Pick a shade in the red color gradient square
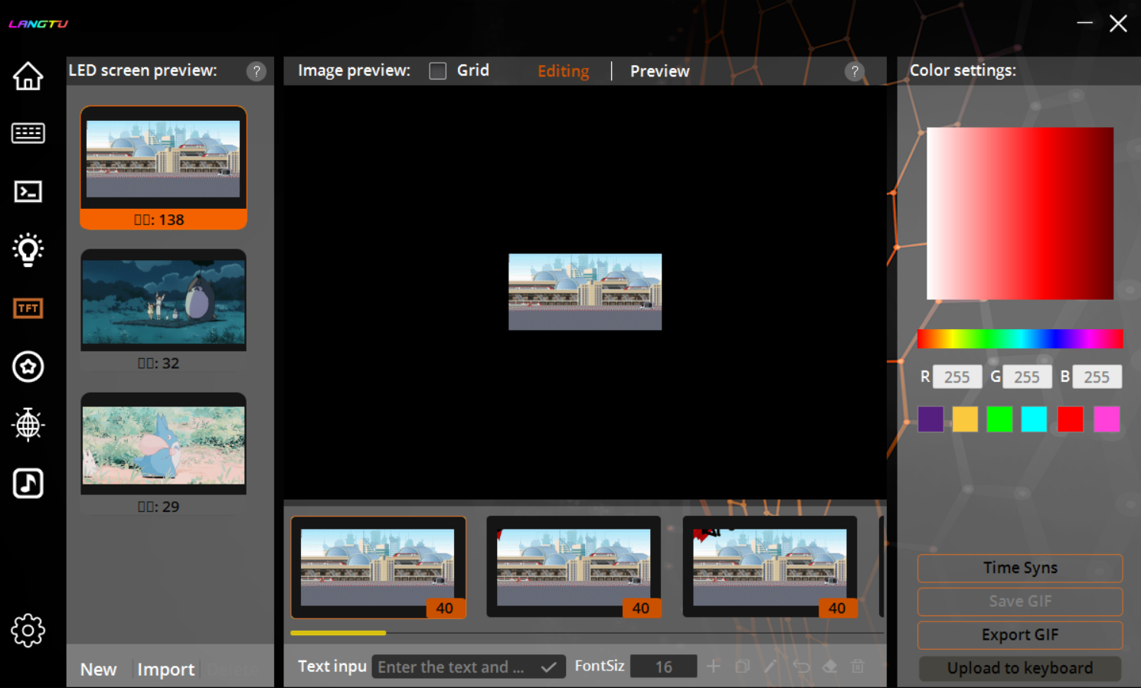 (1020, 214)
